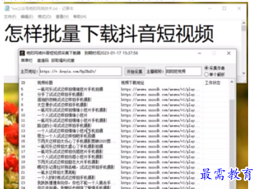Select video title in row 5
The image size is (257, 189).
pos(70,89)
